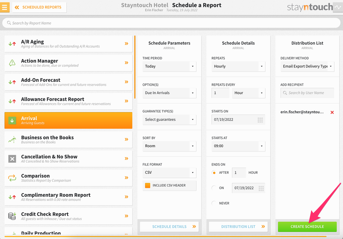
Task: Click the Distribution List button
Action: tap(238, 227)
